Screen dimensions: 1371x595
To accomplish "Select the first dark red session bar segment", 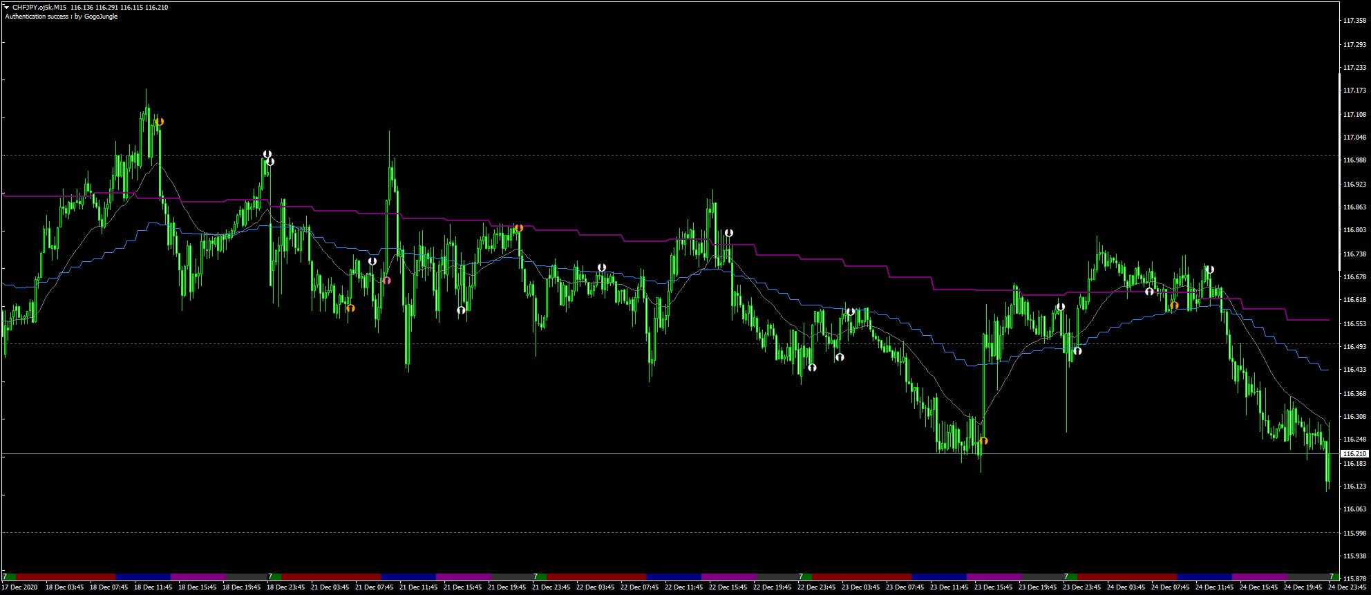I will pyautogui.click(x=65, y=576).
